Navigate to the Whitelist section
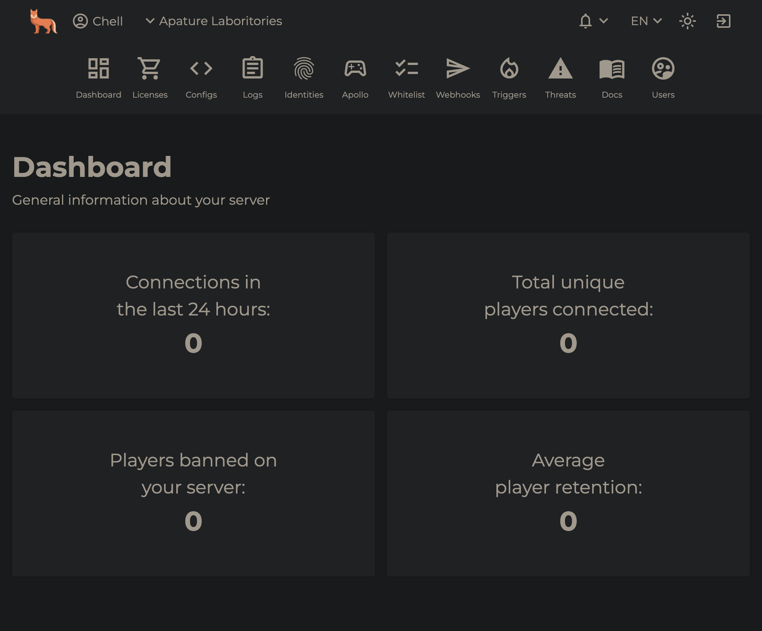This screenshot has width=762, height=631. pyautogui.click(x=406, y=76)
